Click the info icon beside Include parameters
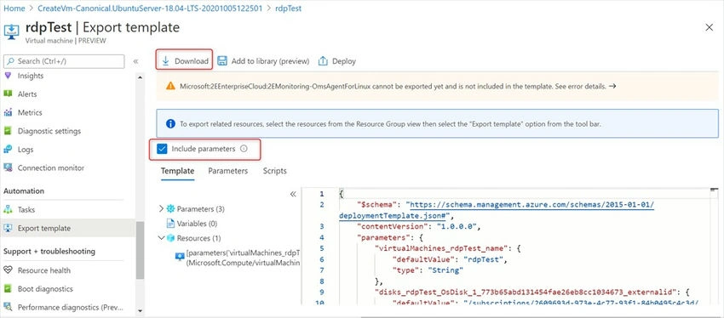724x318 pixels. [244, 149]
